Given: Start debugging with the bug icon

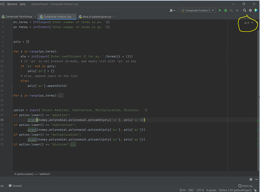Looking at the screenshot, I should (225, 10).
